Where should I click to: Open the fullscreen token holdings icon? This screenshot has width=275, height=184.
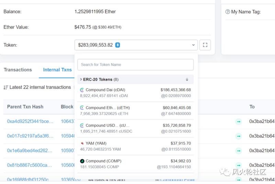point(205,45)
